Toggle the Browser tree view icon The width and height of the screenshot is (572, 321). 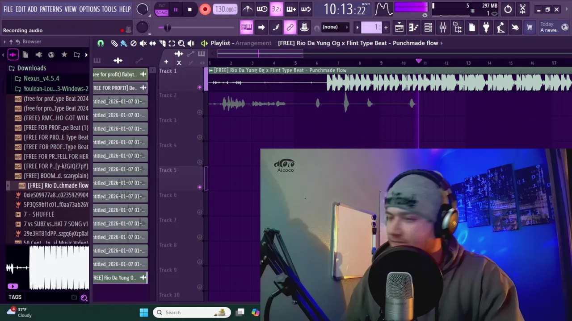(x=457, y=28)
